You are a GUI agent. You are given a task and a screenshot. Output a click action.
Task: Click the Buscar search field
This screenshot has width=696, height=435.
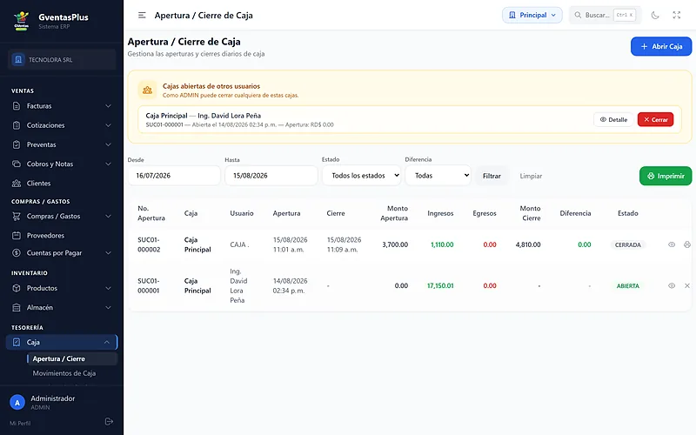(606, 15)
